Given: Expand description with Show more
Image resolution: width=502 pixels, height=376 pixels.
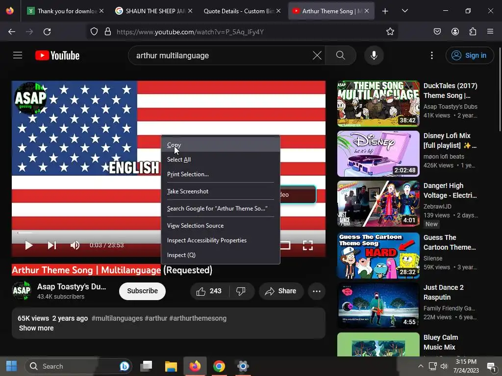Looking at the screenshot, I should tap(36, 328).
